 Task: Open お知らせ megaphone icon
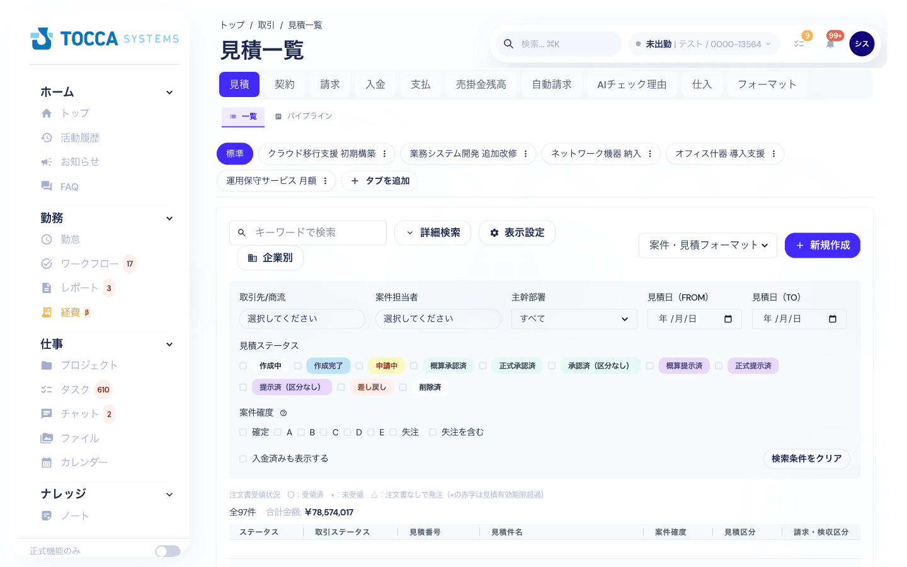pyautogui.click(x=47, y=162)
